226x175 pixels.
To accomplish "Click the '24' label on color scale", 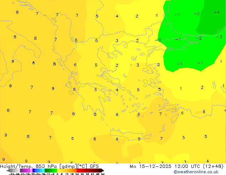I will coord(77,174).
